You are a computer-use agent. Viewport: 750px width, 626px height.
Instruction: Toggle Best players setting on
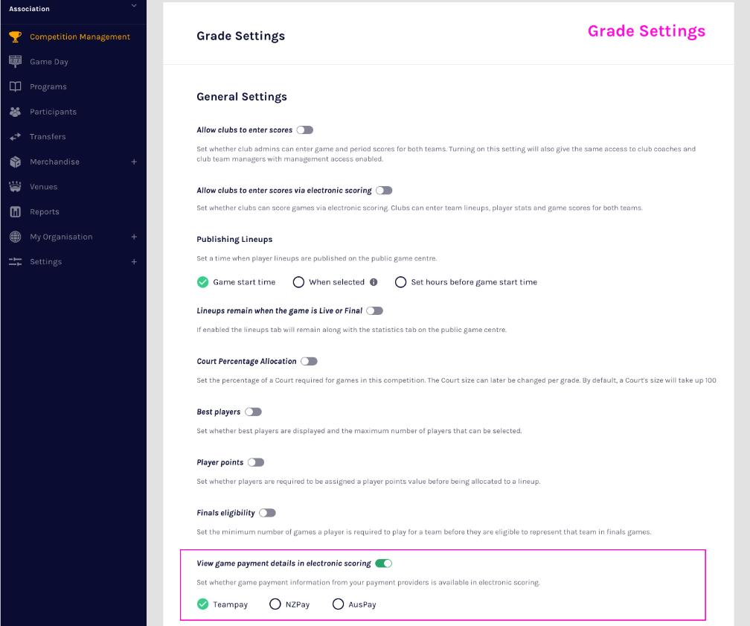coord(253,412)
